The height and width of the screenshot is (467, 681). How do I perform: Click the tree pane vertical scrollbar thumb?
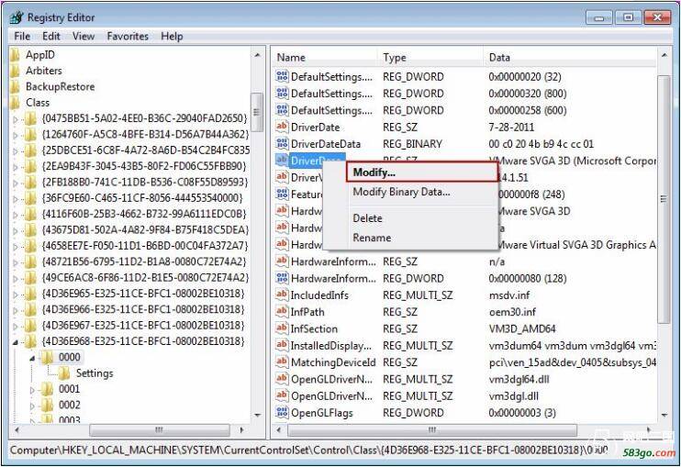[257, 112]
